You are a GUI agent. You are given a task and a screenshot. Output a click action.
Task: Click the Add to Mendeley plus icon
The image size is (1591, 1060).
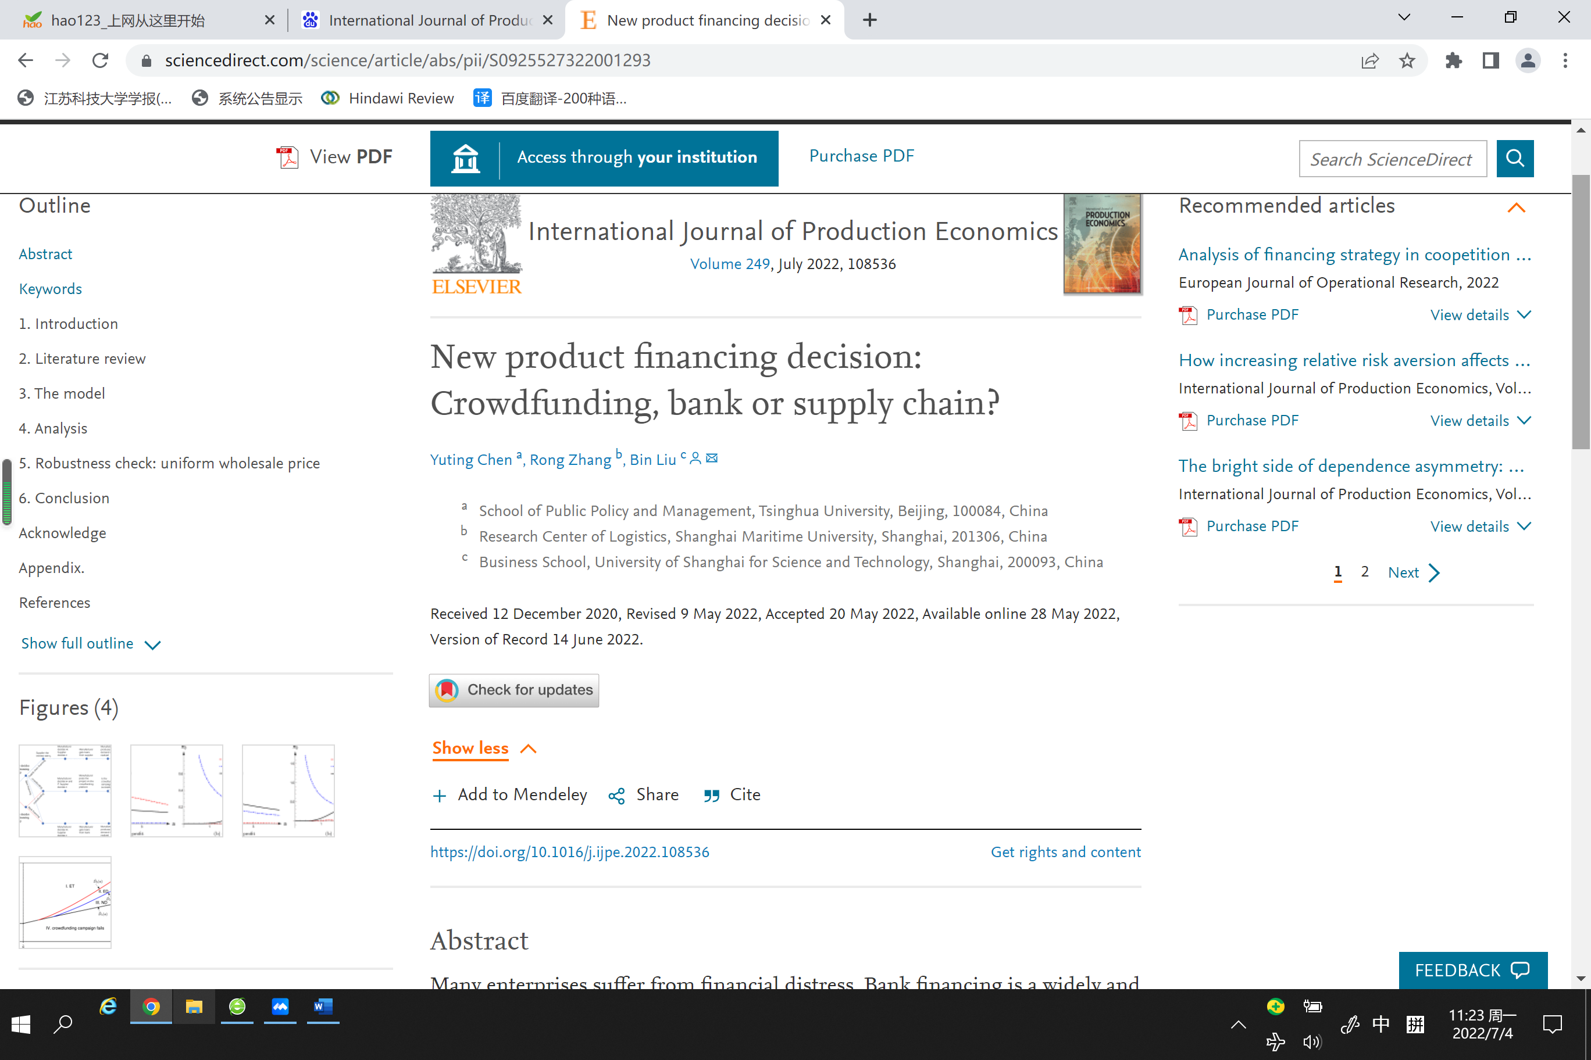440,796
